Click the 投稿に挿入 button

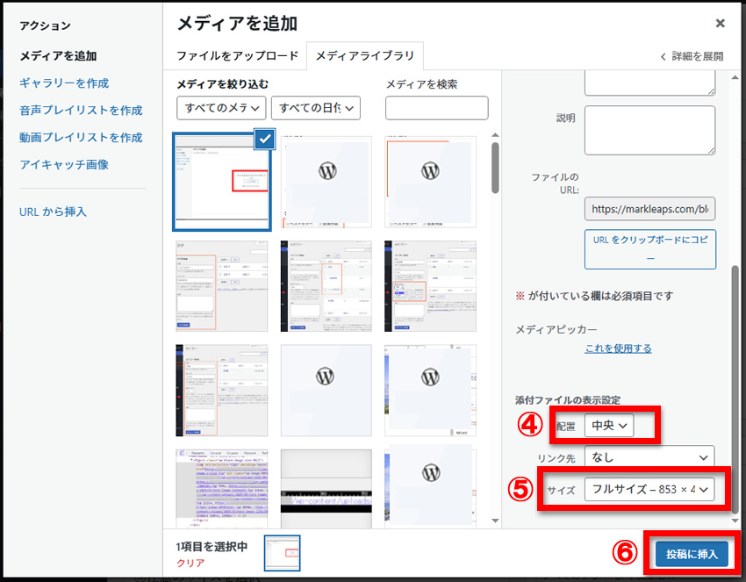point(692,554)
